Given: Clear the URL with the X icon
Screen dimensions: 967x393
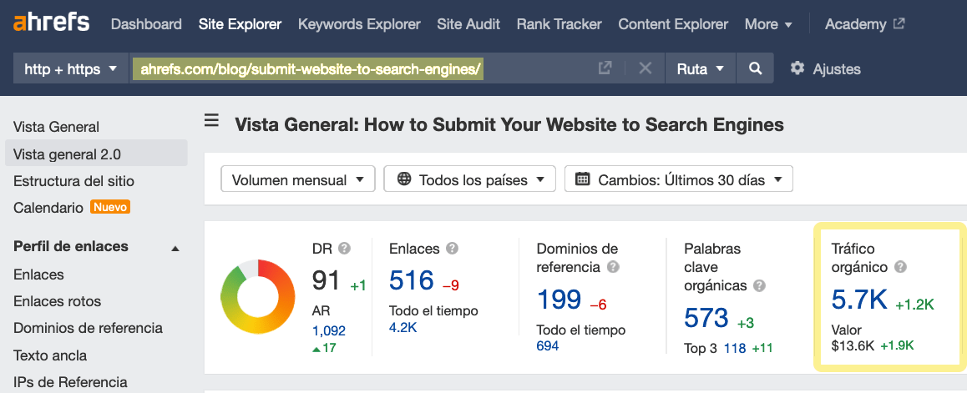Looking at the screenshot, I should point(645,68).
